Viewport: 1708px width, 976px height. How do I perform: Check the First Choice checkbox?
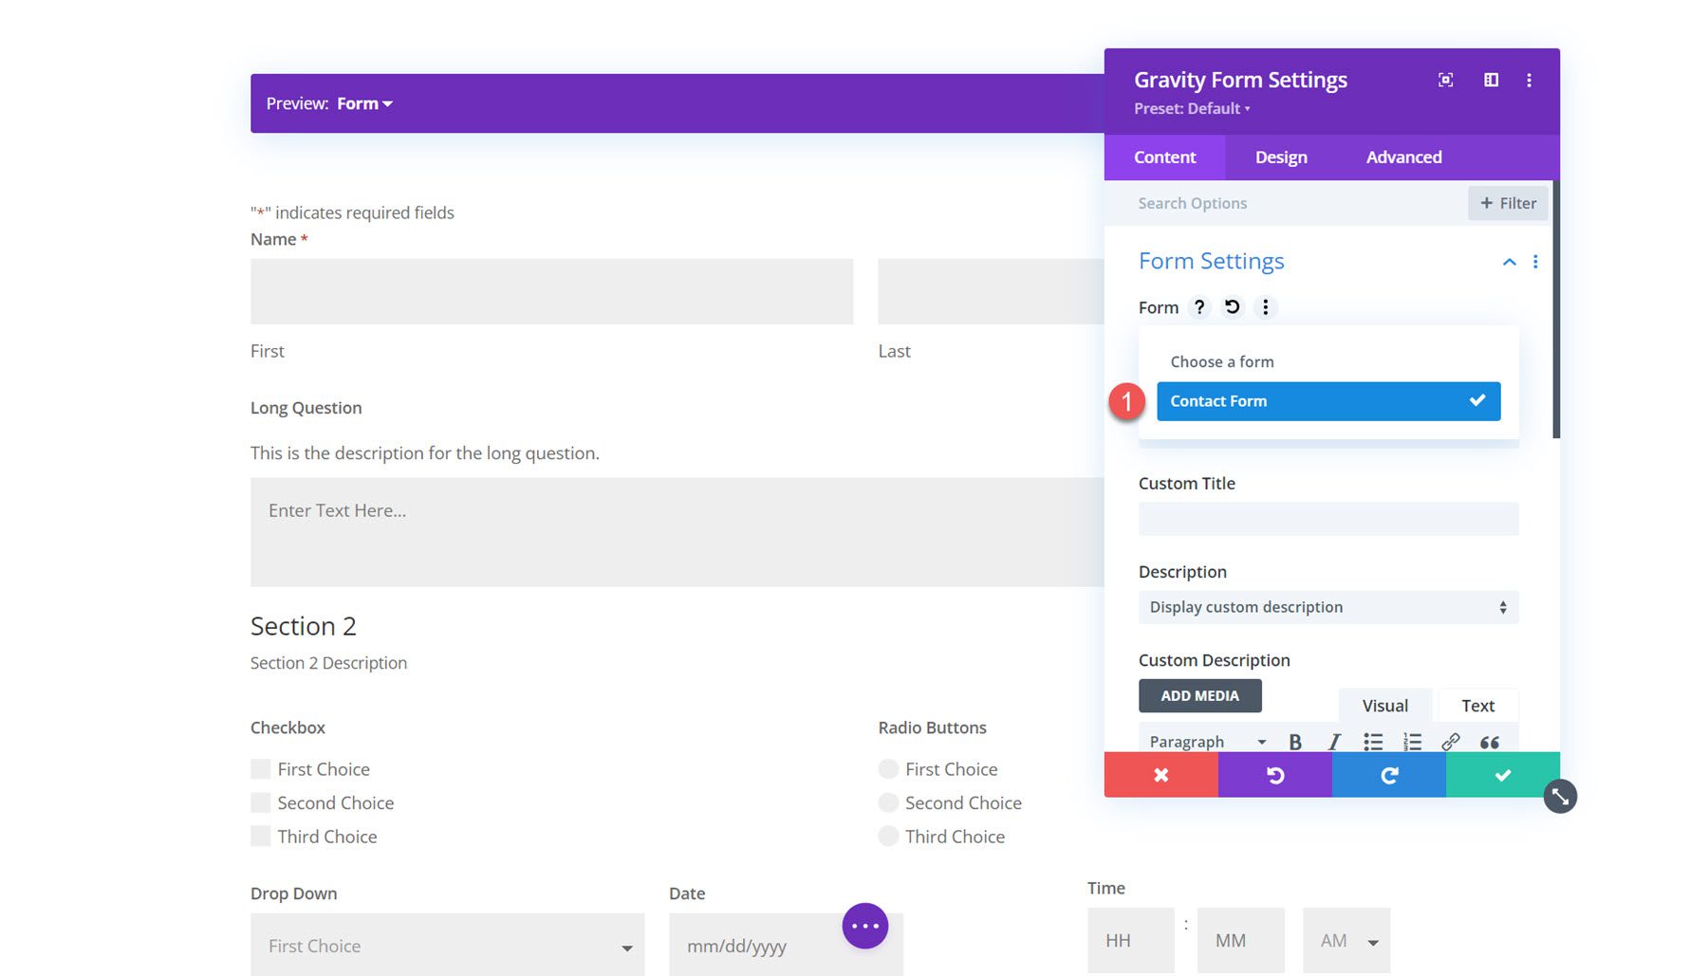click(x=260, y=768)
